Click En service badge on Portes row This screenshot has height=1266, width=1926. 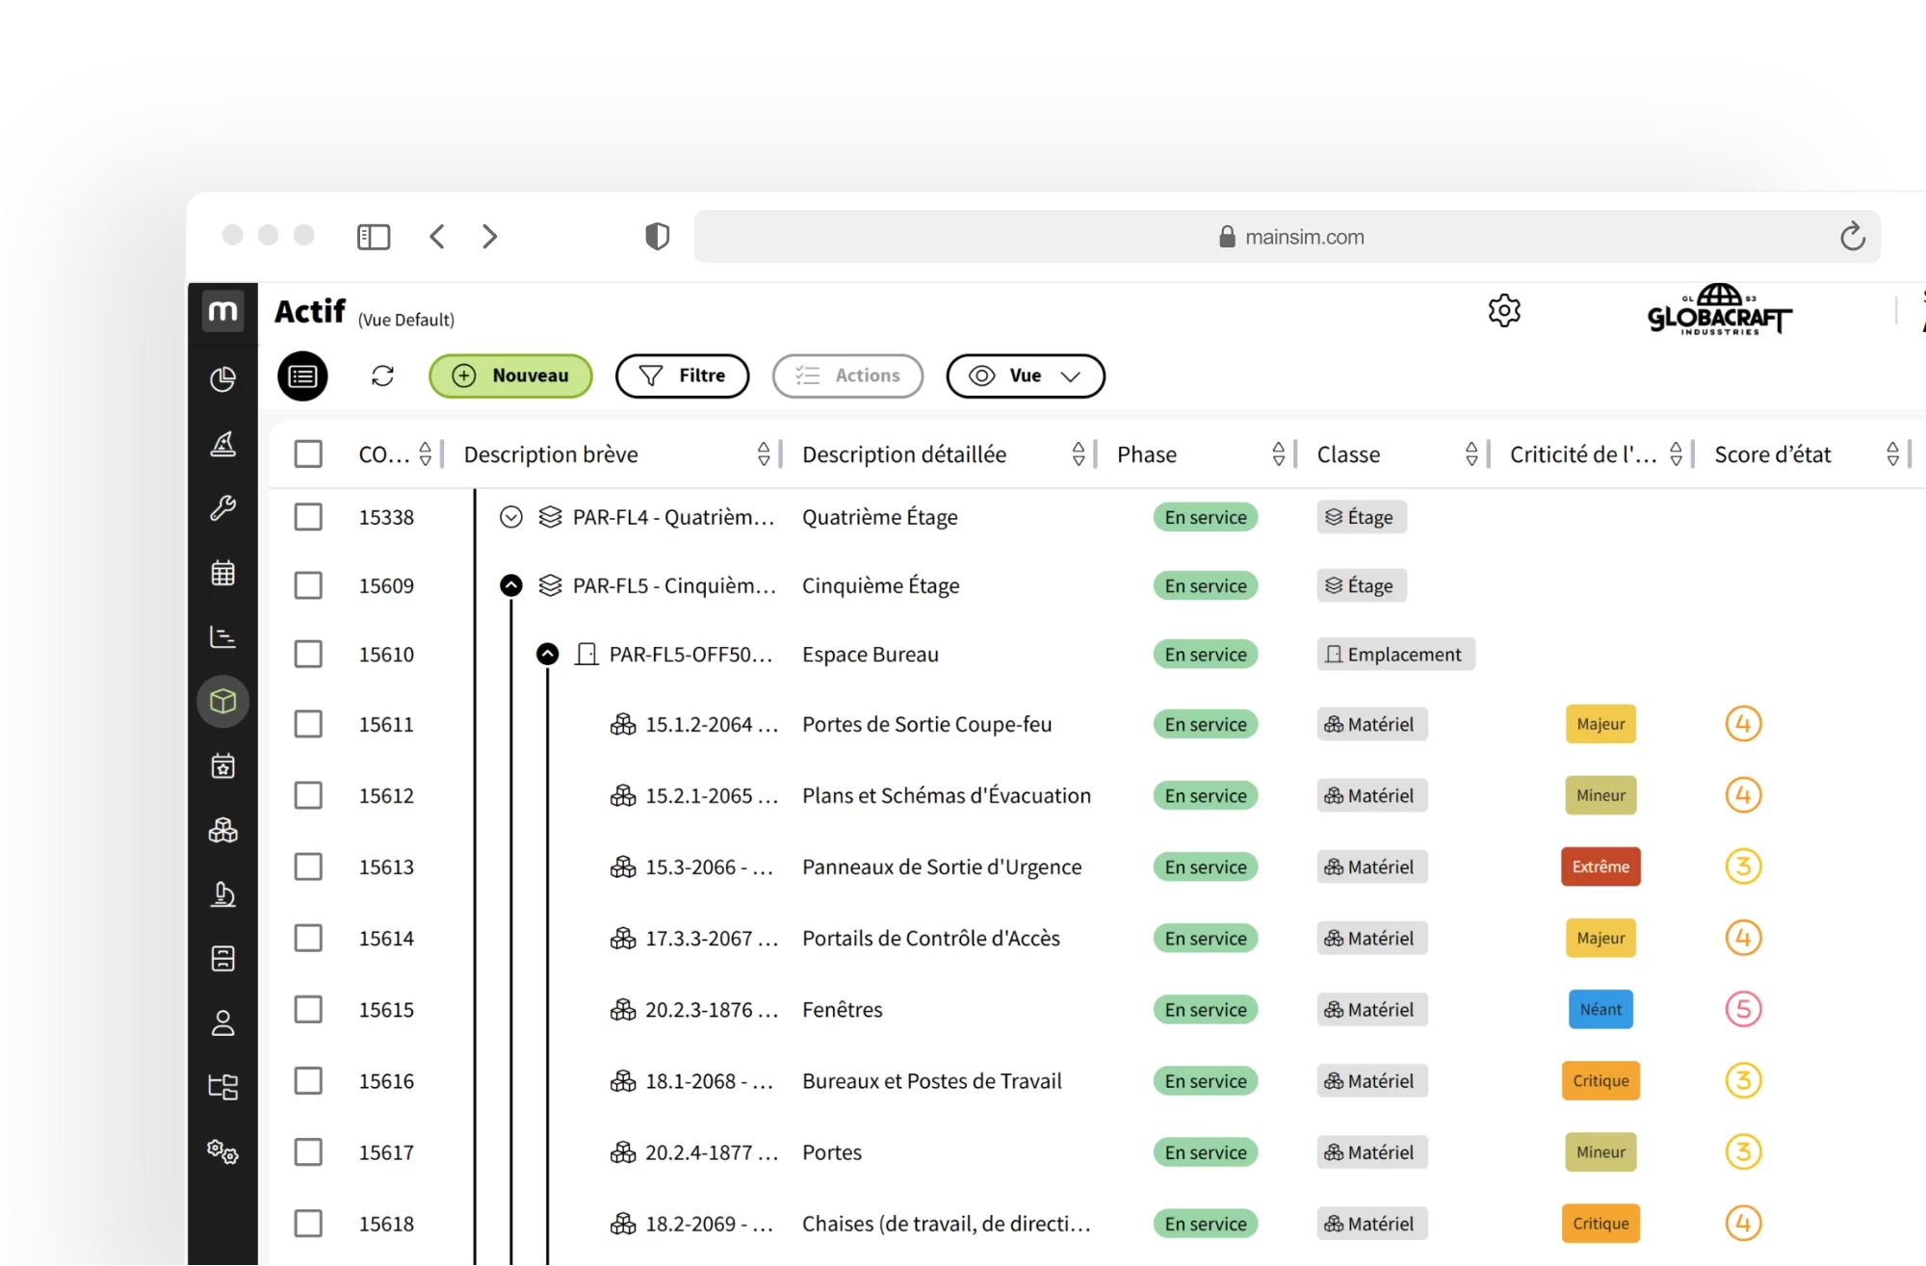(x=1206, y=1152)
